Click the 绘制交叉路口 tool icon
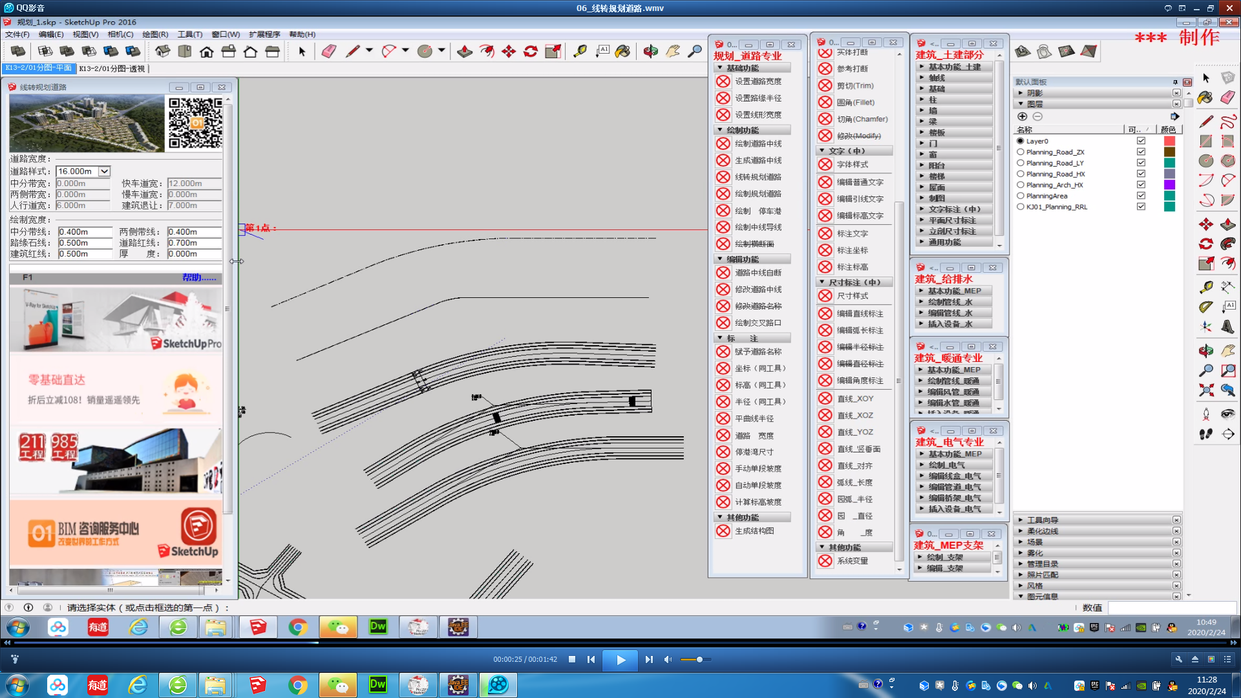 (723, 323)
